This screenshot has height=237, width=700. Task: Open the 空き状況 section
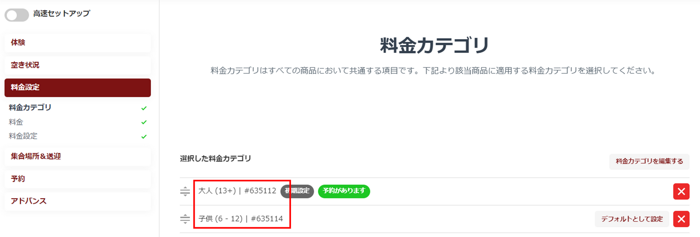pos(77,65)
